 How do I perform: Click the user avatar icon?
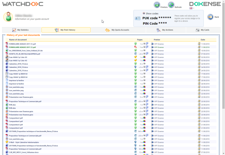9,17
